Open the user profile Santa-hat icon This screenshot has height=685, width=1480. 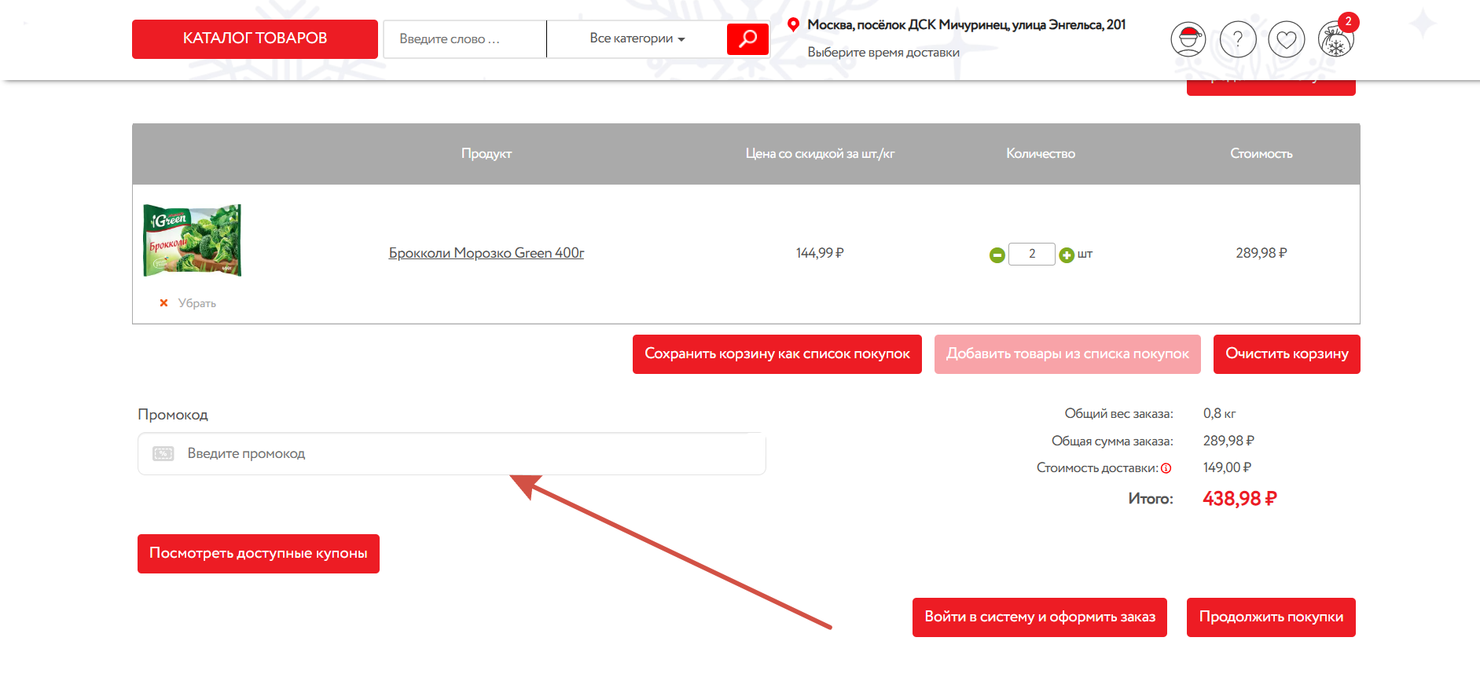(1188, 39)
